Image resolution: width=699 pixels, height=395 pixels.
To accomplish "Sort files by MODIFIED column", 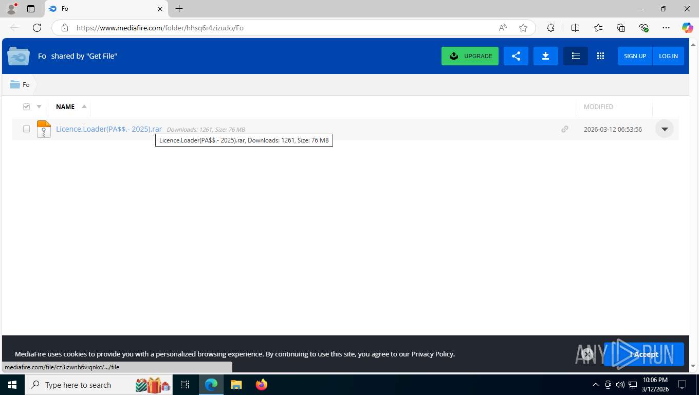I will click(598, 106).
